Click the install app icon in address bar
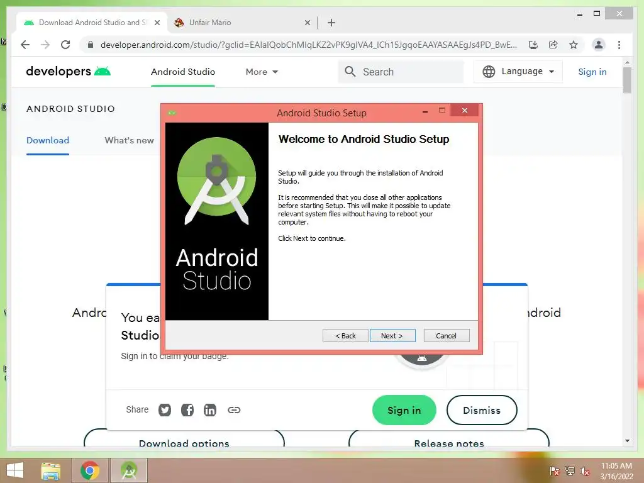Screen dimensions: 644x483 [533, 45]
